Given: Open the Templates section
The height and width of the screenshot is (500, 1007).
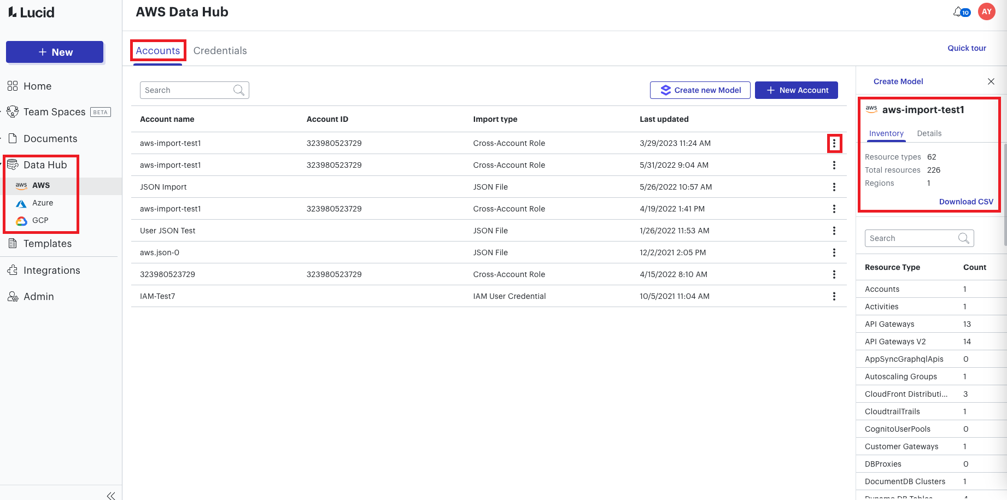Looking at the screenshot, I should pos(47,243).
